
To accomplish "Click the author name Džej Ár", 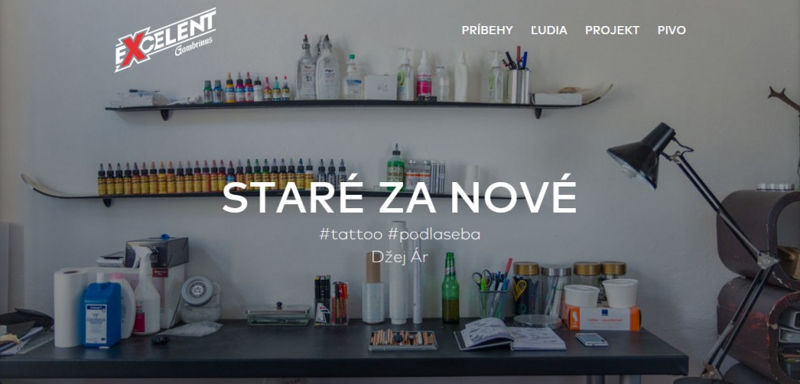I will point(399,257).
